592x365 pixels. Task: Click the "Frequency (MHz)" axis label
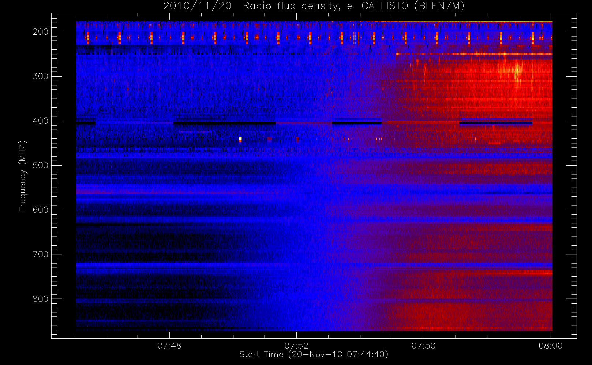click(23, 176)
